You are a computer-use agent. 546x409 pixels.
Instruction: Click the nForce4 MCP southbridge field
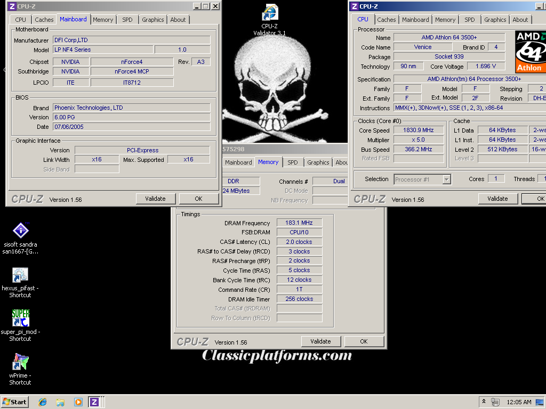point(132,71)
